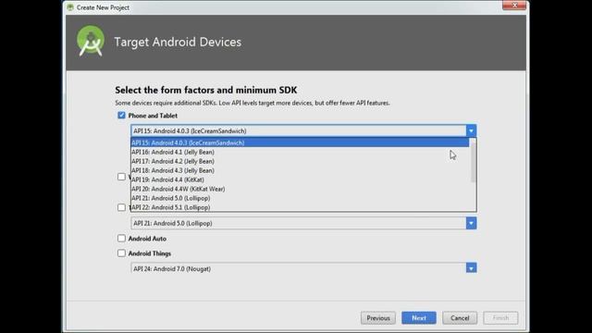The height and width of the screenshot is (333, 592).
Task: Tick the checkbox beside the API 22 Lollipop row
Action: (x=121, y=207)
